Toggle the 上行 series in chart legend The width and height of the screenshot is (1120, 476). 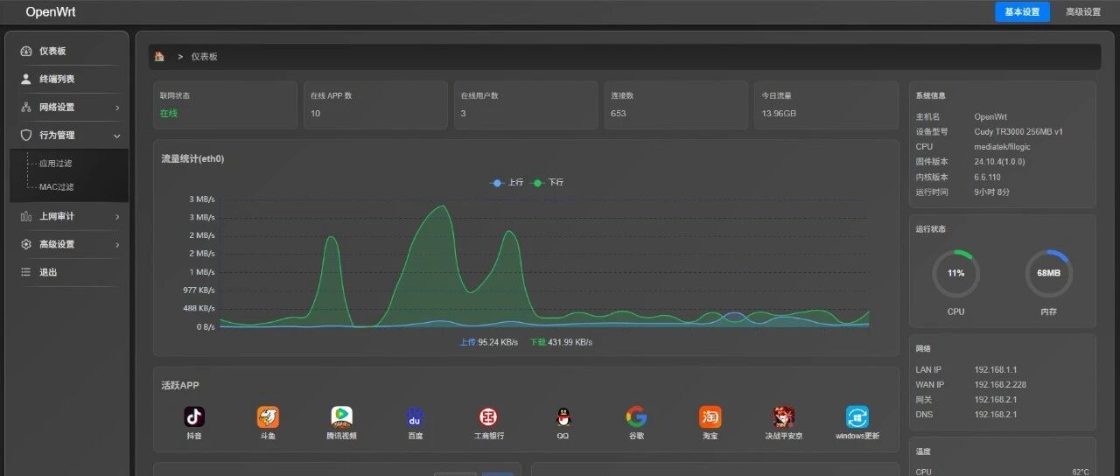pos(507,183)
